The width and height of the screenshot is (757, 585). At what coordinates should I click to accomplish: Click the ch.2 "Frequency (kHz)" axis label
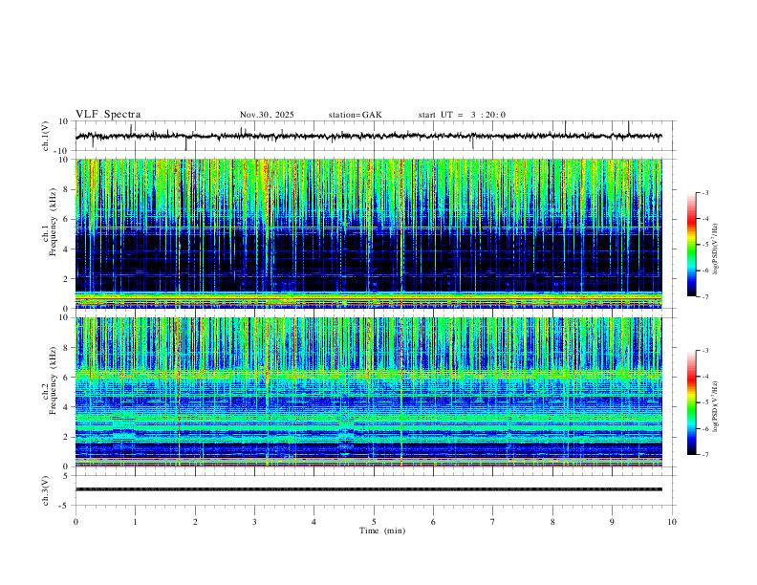pyautogui.click(x=54, y=380)
